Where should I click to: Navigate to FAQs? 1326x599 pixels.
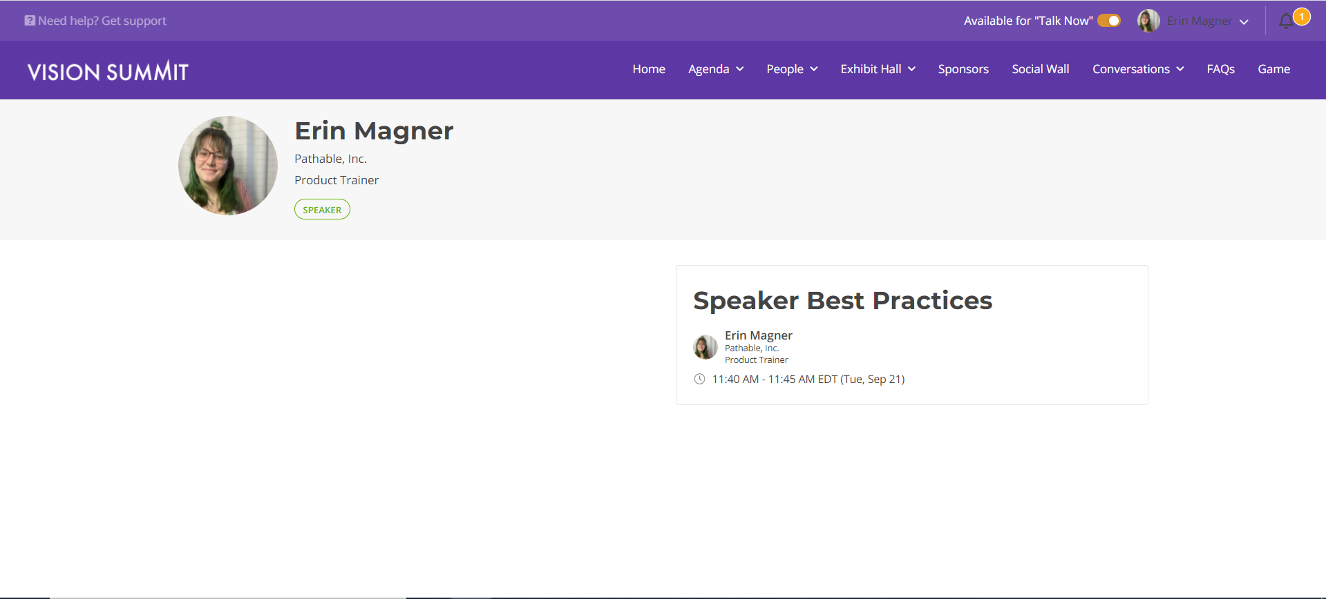coord(1220,69)
